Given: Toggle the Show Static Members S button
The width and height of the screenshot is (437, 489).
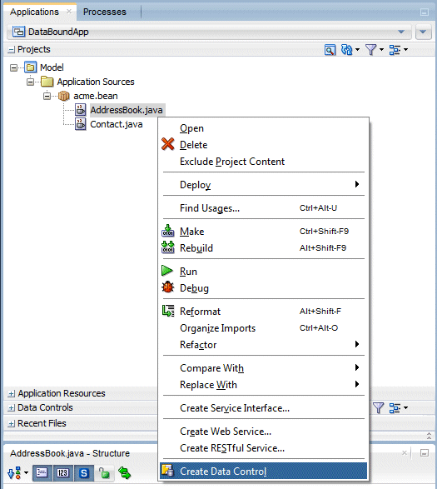Looking at the screenshot, I should [83, 473].
